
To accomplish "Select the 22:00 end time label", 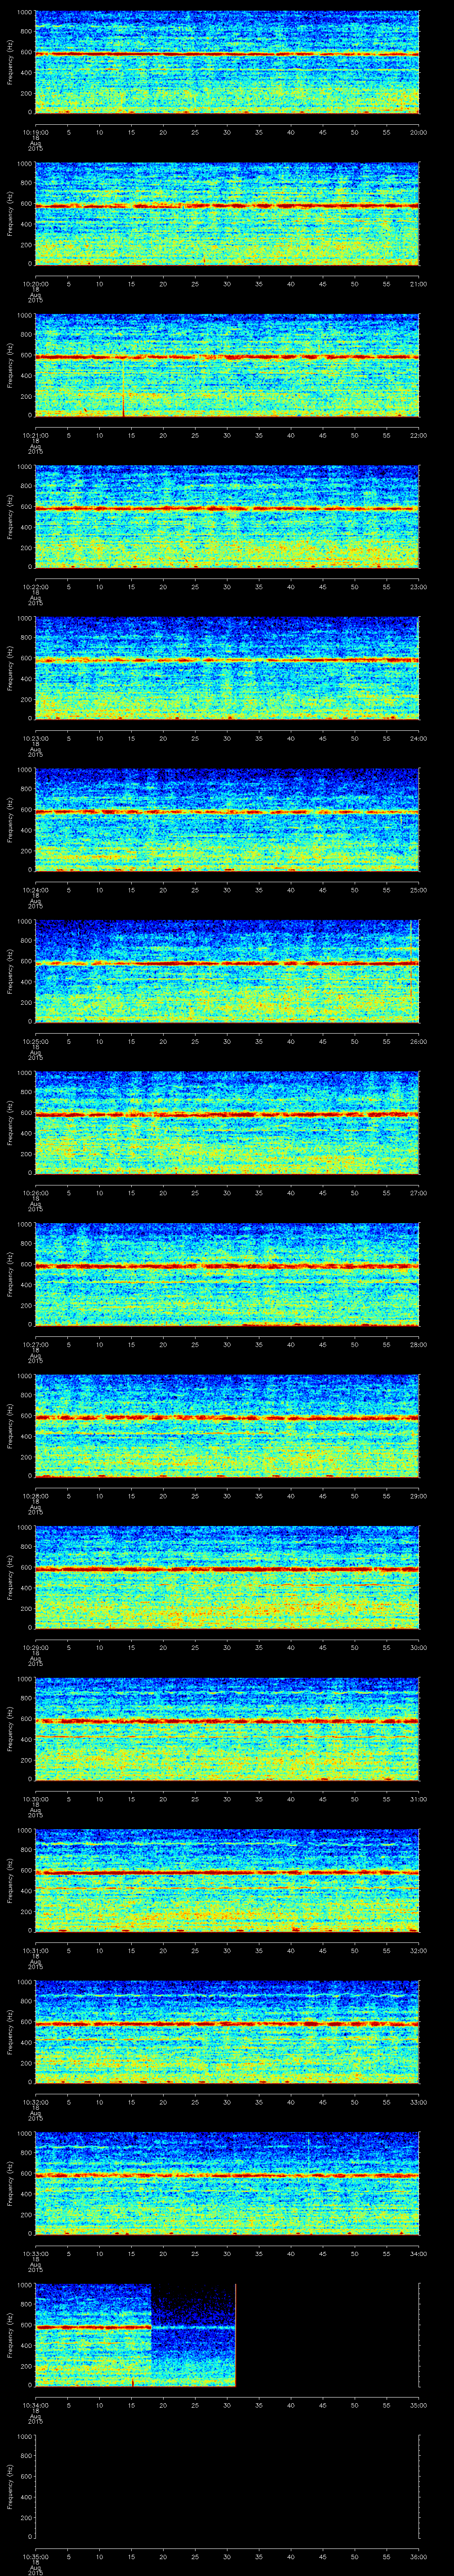I will [x=419, y=435].
